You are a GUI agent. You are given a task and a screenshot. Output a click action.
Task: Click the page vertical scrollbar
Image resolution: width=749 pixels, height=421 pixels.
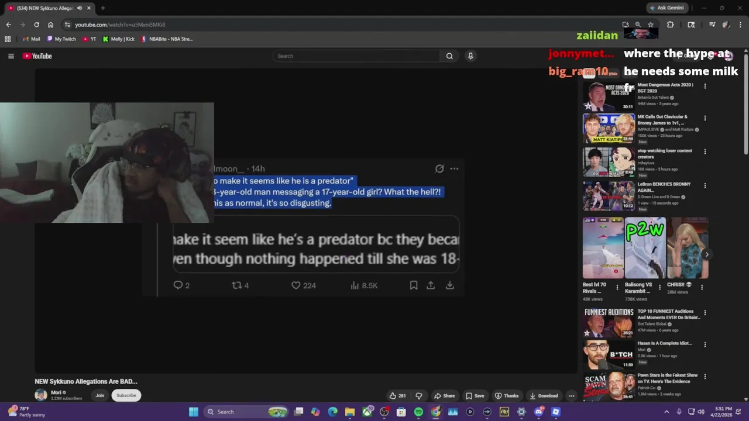point(746,105)
